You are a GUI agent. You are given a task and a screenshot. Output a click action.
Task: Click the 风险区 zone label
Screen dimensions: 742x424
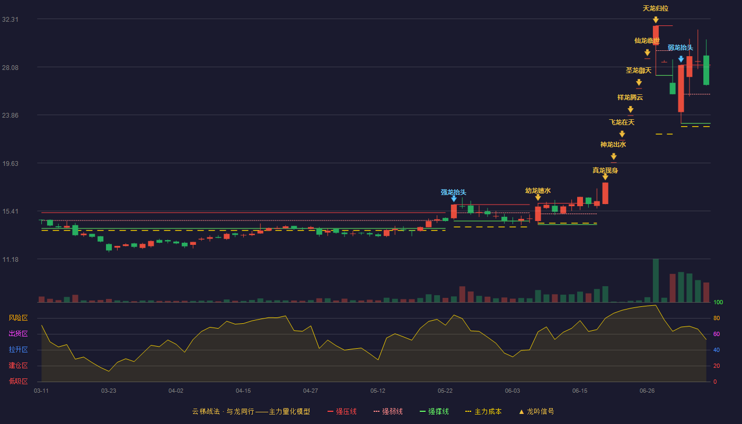18,318
